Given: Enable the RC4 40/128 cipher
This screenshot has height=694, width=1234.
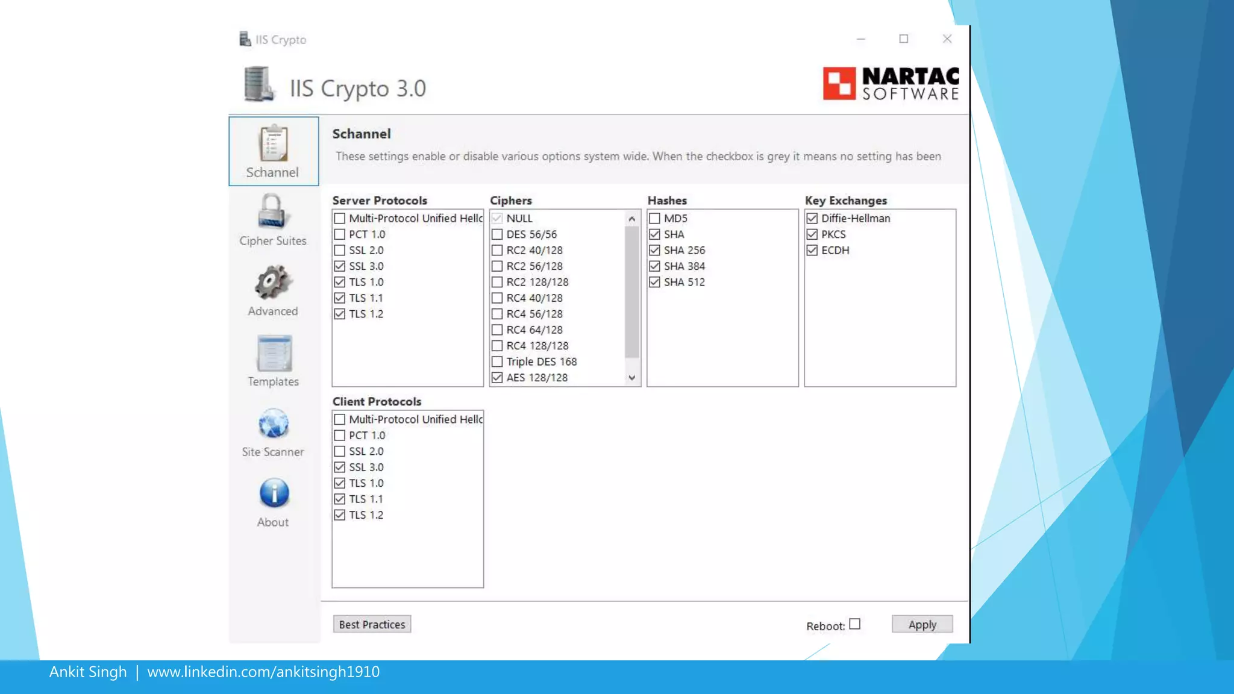Looking at the screenshot, I should (497, 298).
